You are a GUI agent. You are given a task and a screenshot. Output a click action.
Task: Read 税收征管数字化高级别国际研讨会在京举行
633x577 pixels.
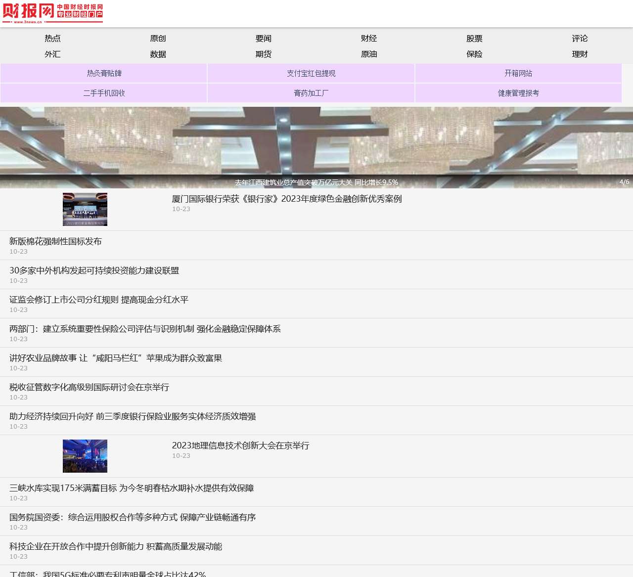click(x=89, y=387)
